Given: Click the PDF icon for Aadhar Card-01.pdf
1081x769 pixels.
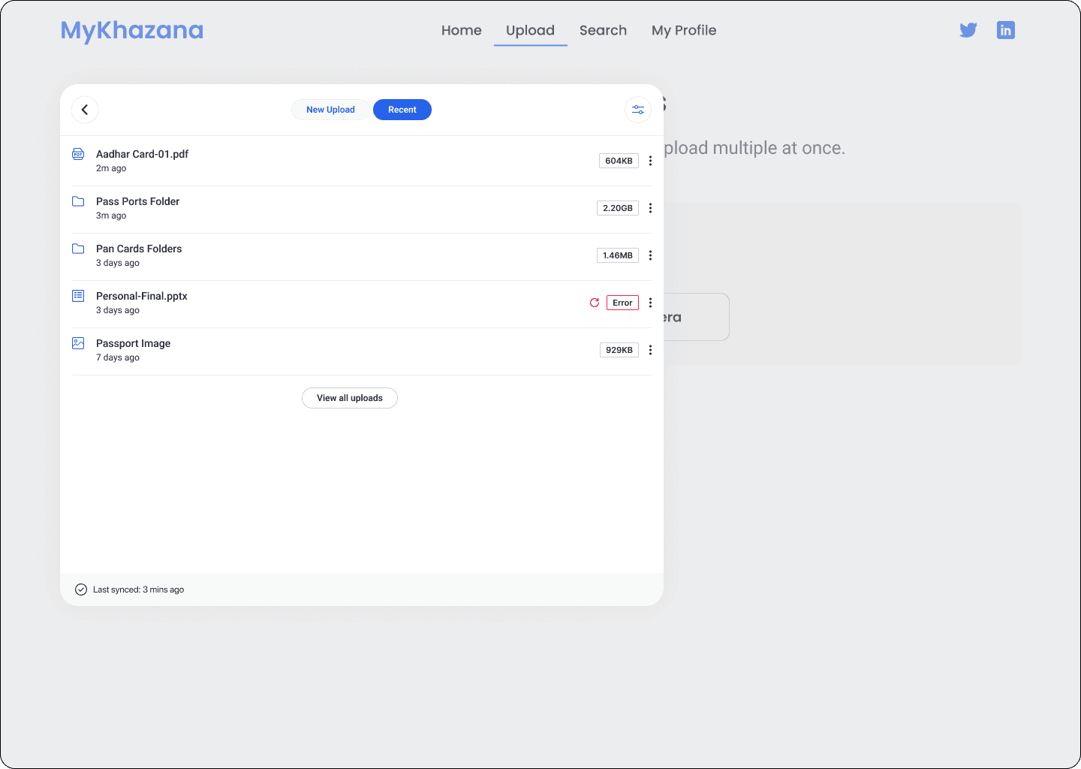Looking at the screenshot, I should click(78, 154).
